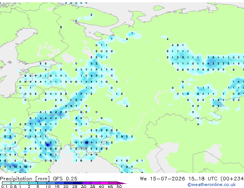The image size is (244, 188).
Task: Click the '30' legend scale label
Action: [x=84, y=186]
